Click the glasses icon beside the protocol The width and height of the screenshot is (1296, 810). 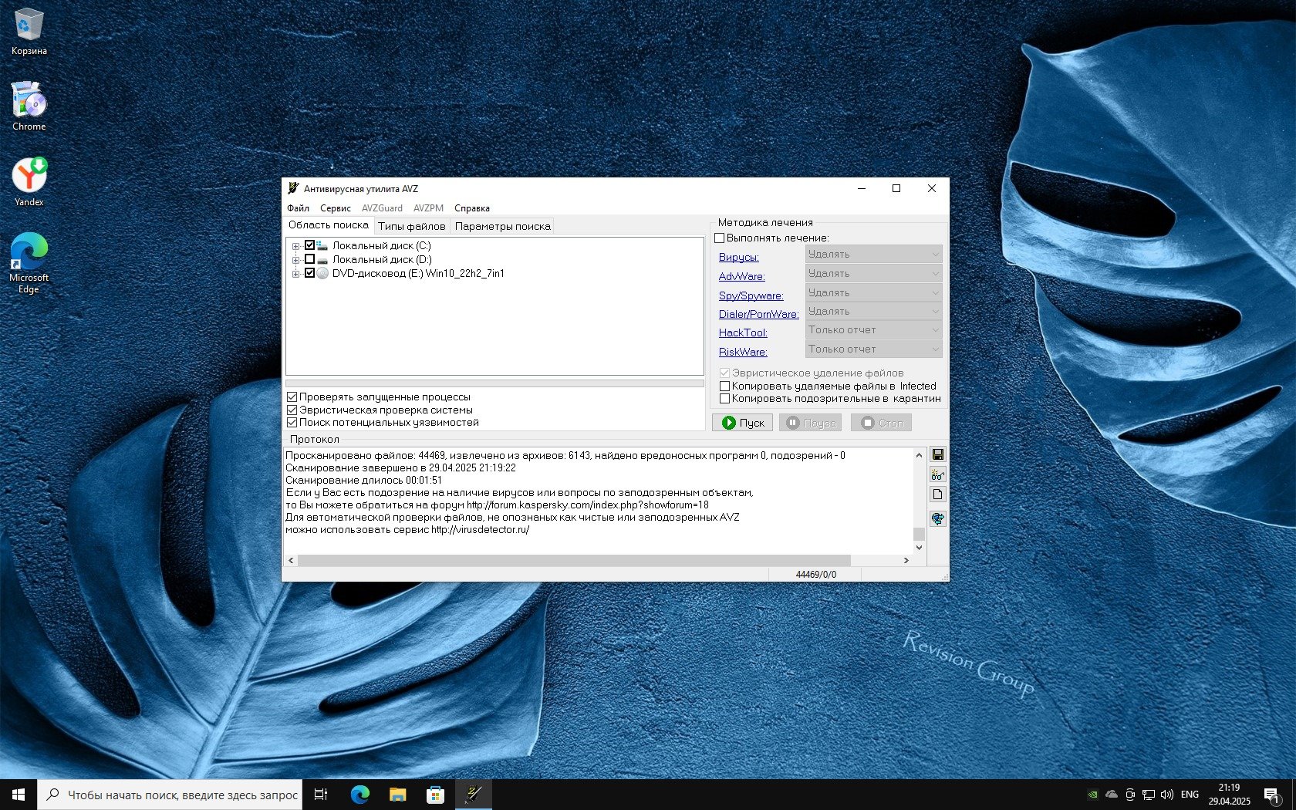click(x=937, y=475)
